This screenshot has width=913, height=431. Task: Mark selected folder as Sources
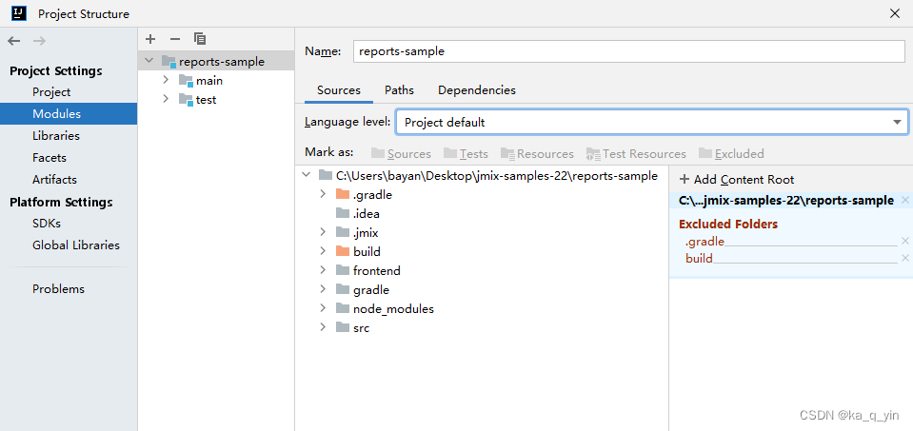(401, 153)
